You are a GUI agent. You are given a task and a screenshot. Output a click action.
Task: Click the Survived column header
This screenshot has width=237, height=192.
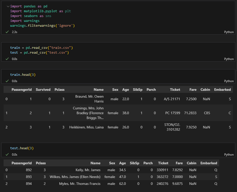(43, 90)
